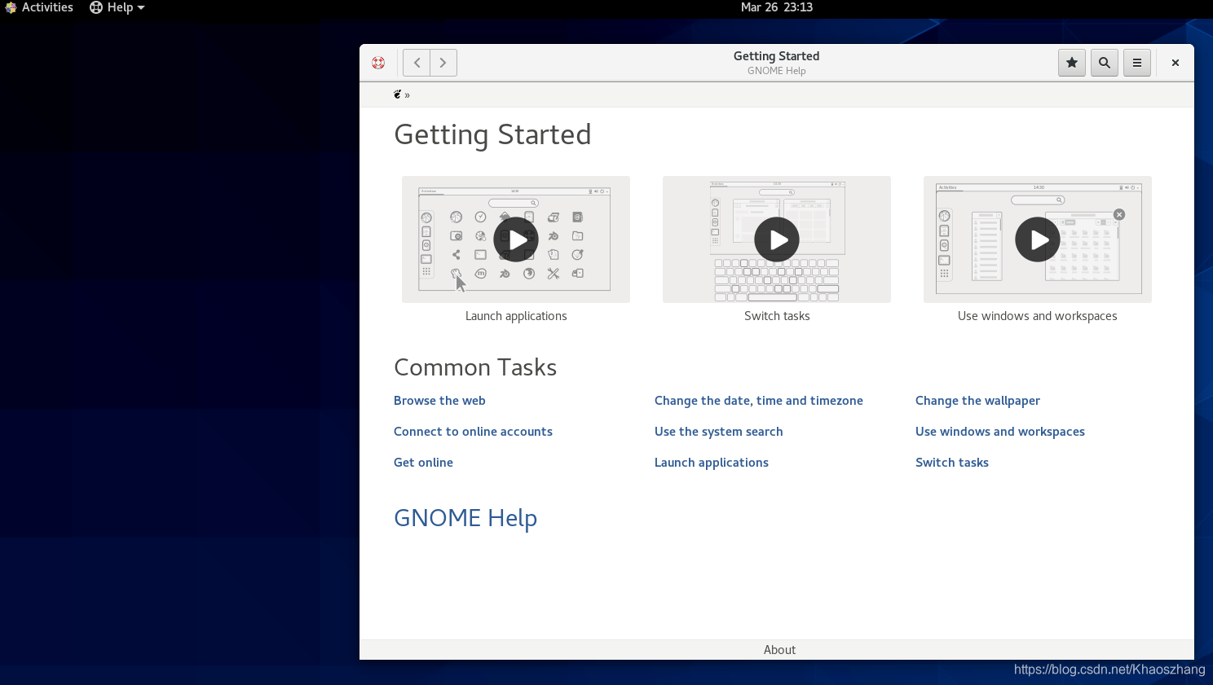This screenshot has height=685, width=1213.
Task: Click the Use windows and workspaces video caption
Action: pos(1038,316)
